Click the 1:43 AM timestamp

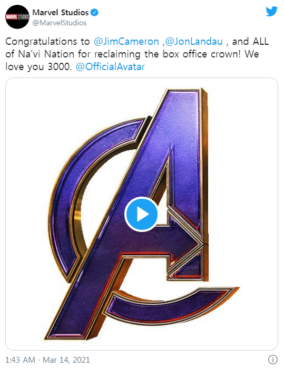[x=20, y=360]
